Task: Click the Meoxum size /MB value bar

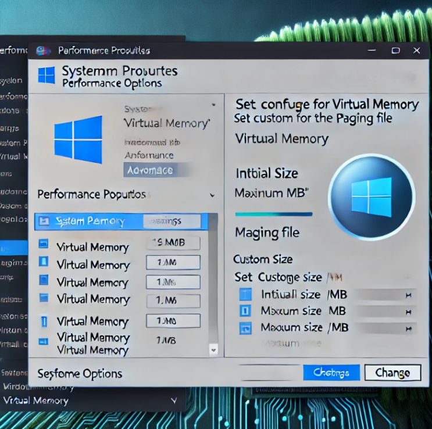Action: (x=385, y=328)
